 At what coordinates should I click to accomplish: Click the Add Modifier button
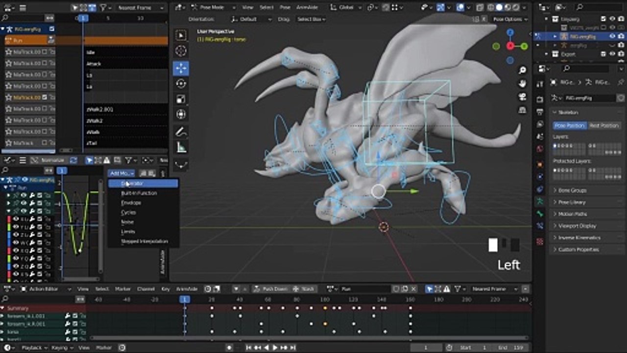[x=121, y=173]
